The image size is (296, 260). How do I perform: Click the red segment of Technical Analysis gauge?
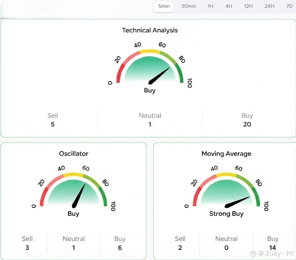pyautogui.click(x=119, y=74)
